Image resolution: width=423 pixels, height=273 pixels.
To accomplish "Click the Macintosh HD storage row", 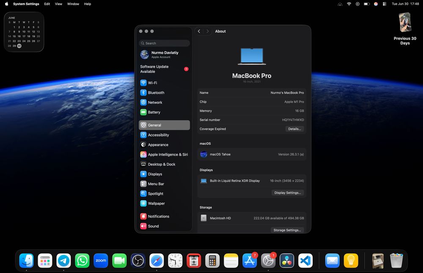I will 252,218.
